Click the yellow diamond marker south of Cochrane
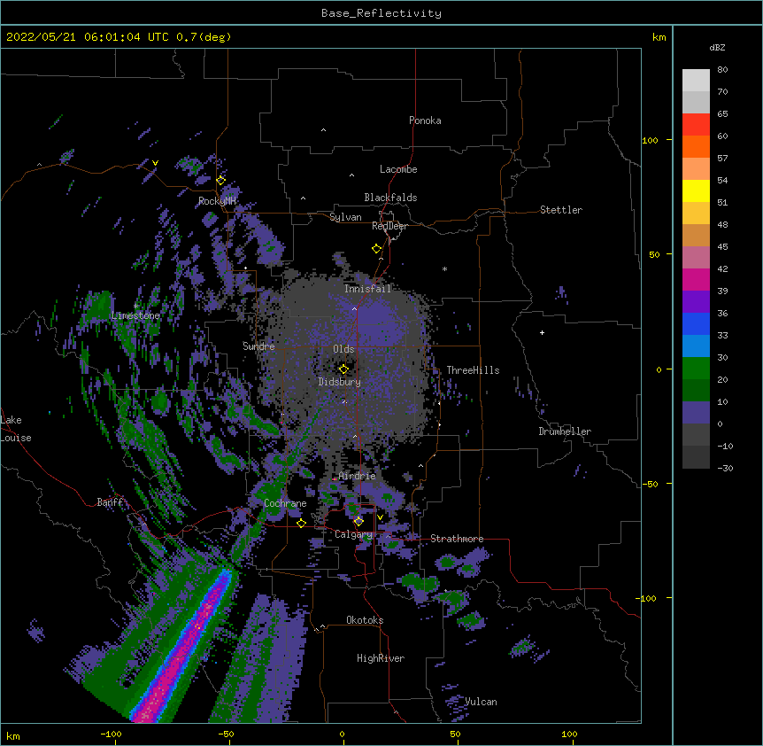This screenshot has height=746, width=763. pos(301,524)
